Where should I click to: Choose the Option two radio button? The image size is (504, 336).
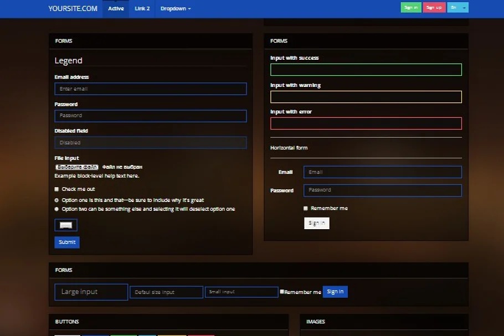(56, 209)
